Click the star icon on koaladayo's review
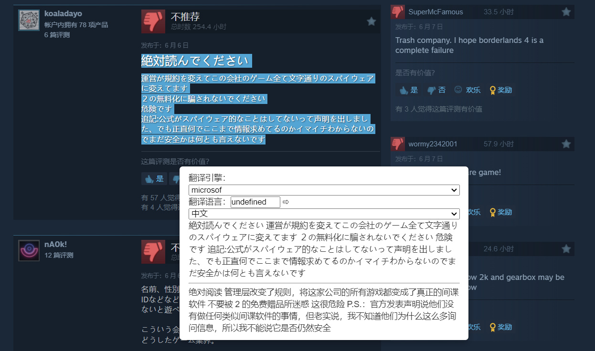Viewport: 595px width, 351px height. click(371, 21)
